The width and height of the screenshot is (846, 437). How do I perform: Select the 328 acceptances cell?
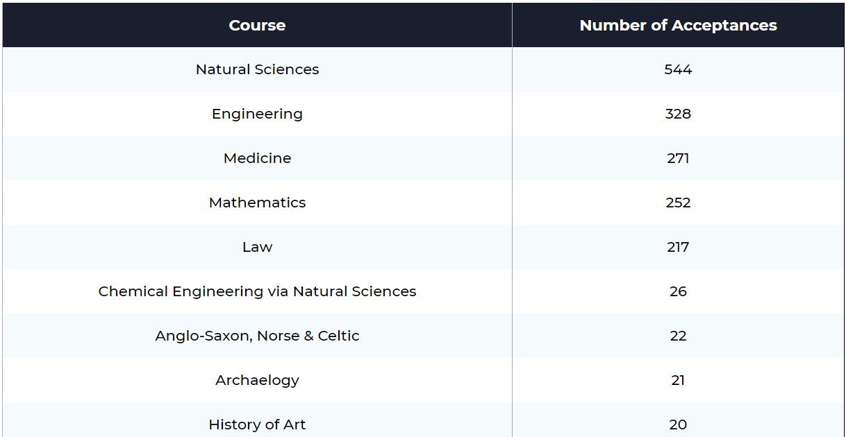tap(678, 114)
